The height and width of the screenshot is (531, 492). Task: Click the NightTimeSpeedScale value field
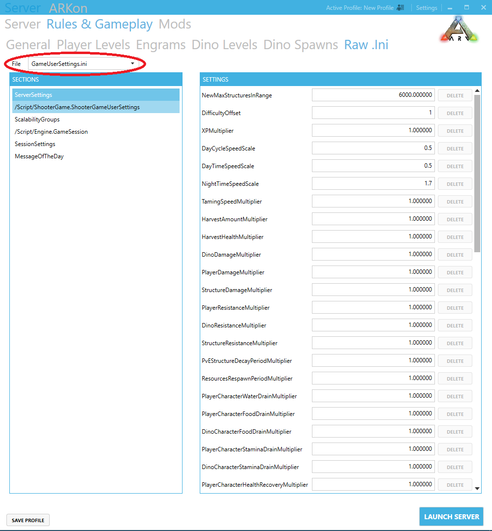(x=373, y=184)
